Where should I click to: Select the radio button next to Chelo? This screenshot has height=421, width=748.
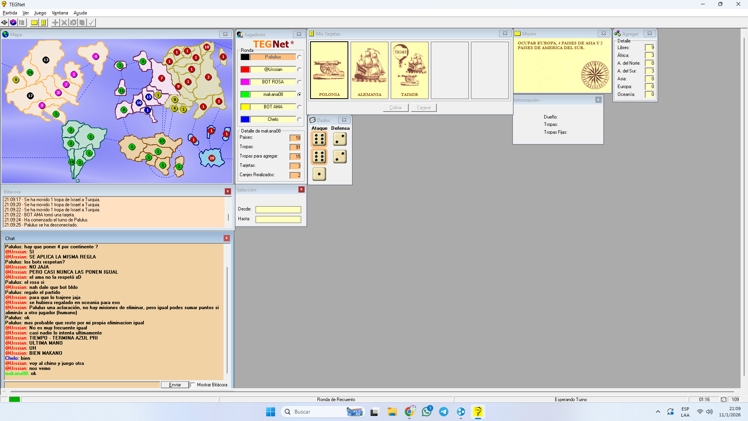coord(299,119)
